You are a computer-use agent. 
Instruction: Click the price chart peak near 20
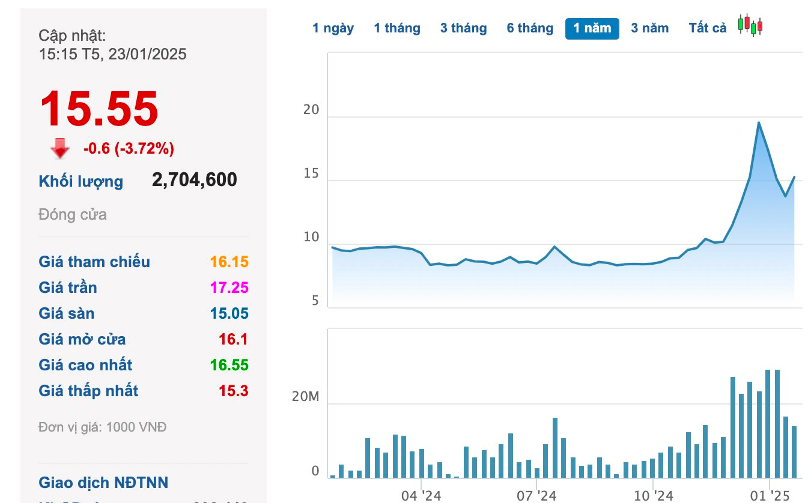(x=759, y=123)
